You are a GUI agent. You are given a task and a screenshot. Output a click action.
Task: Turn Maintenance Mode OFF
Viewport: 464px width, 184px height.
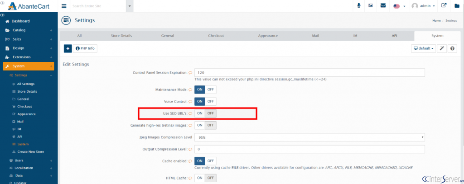(210, 90)
